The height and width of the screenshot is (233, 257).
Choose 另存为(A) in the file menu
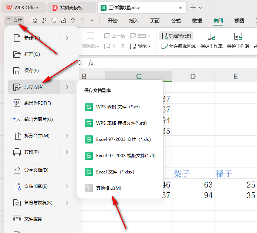pyautogui.click(x=34, y=87)
